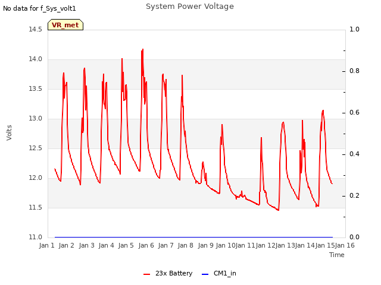Click the 0.4 right axis value
The height and width of the screenshot is (285, 381).
point(355,154)
